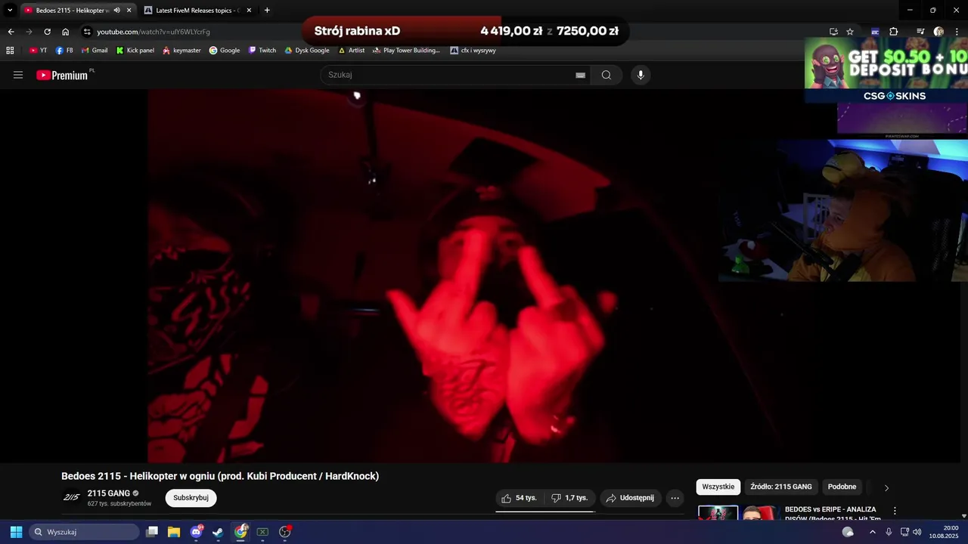Open a new browser tab
The height and width of the screenshot is (544, 968).
pyautogui.click(x=267, y=11)
